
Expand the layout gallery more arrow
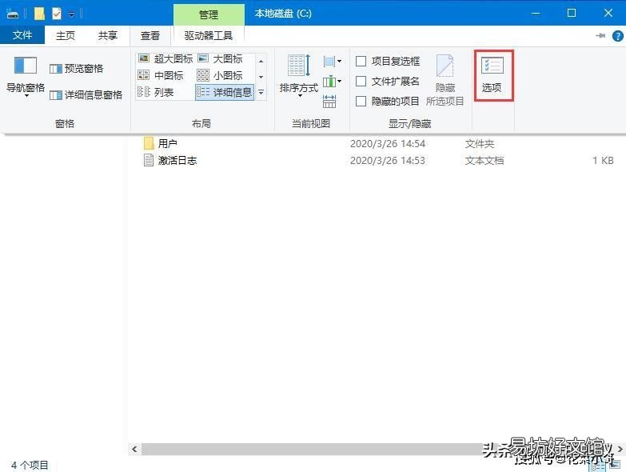(x=261, y=92)
